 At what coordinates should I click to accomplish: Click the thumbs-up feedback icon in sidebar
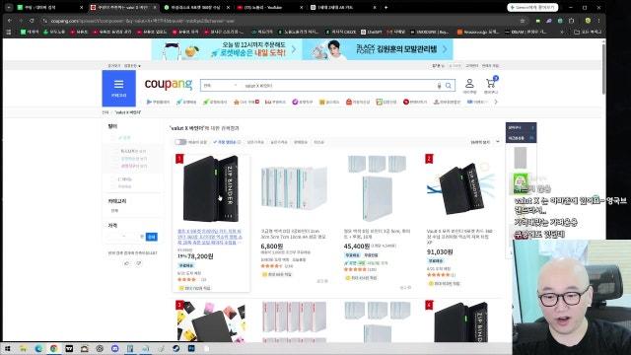(x=127, y=263)
